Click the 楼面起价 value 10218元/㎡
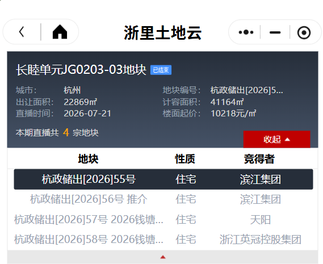The image size is (323, 264). [x=233, y=114]
